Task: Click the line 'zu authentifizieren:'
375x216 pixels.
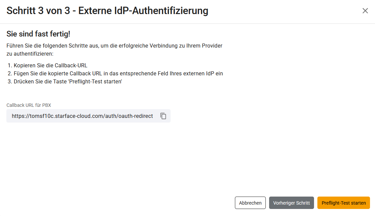Action: point(30,54)
